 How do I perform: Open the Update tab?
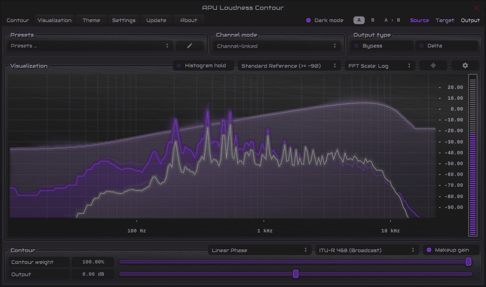click(156, 20)
